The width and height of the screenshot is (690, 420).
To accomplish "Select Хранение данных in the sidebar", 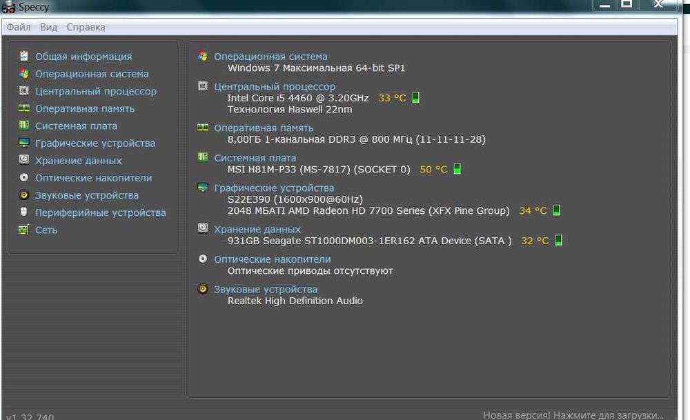I will coord(79,161).
